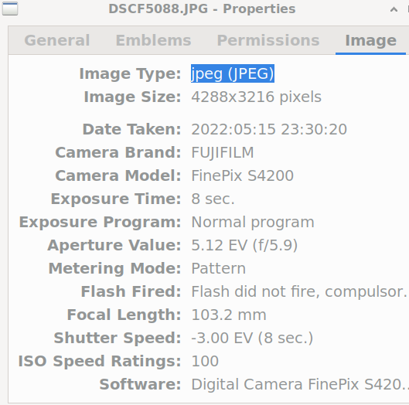Select the Image tab
Image resolution: width=409 pixels, height=405 pixels.
(x=370, y=40)
